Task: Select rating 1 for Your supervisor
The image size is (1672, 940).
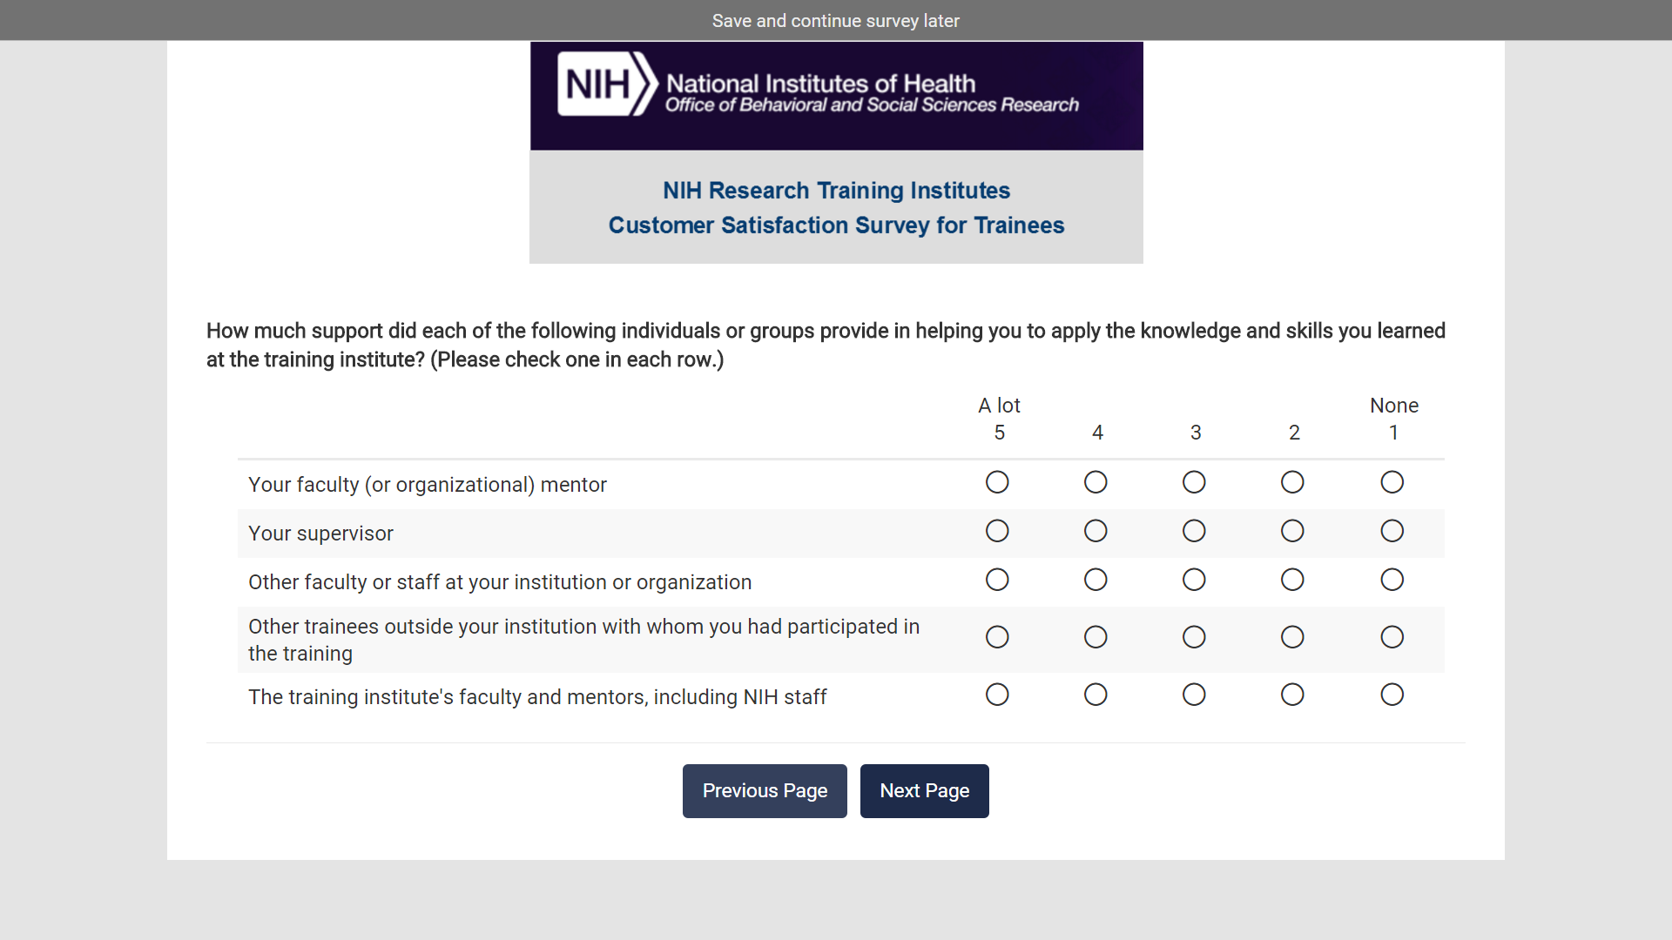Action: (1392, 531)
